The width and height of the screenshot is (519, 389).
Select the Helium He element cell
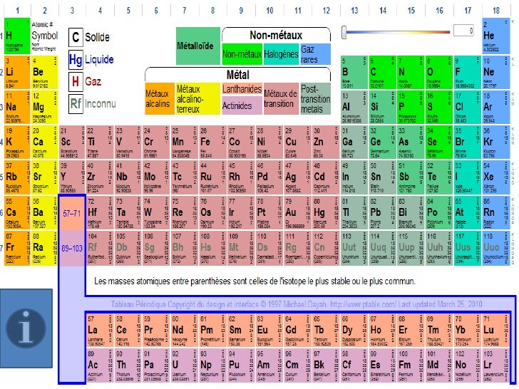[x=496, y=36]
